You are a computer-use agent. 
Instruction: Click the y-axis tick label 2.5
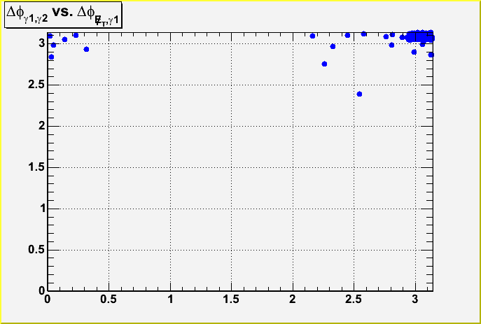(x=35, y=85)
